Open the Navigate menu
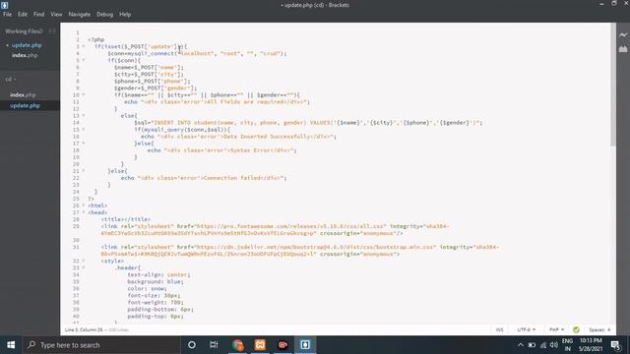 pos(80,14)
